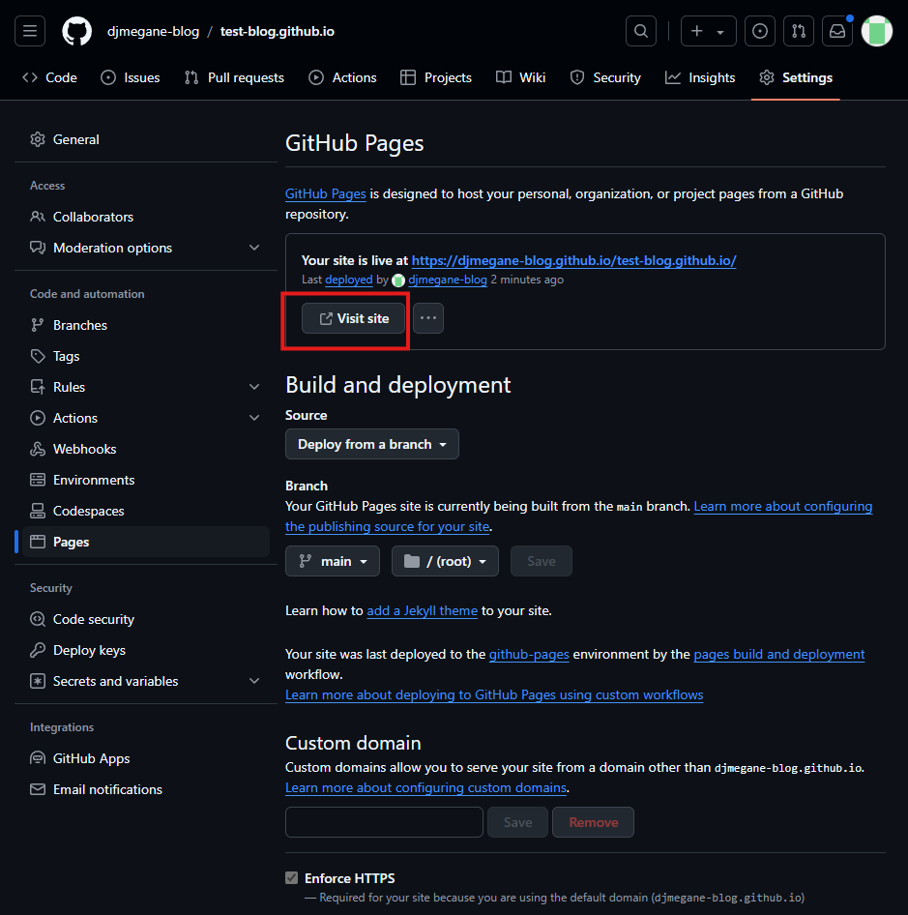Viewport: 908px width, 915px height.
Task: Open the add a Jekyll theme link
Action: point(422,610)
